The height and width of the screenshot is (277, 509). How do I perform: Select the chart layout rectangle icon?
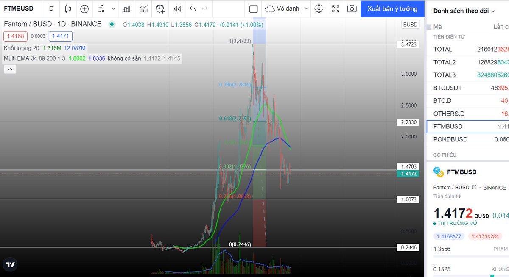pos(253,8)
